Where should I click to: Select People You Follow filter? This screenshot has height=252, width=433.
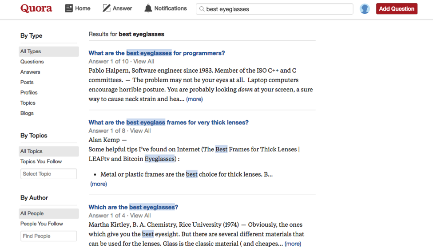(x=42, y=224)
